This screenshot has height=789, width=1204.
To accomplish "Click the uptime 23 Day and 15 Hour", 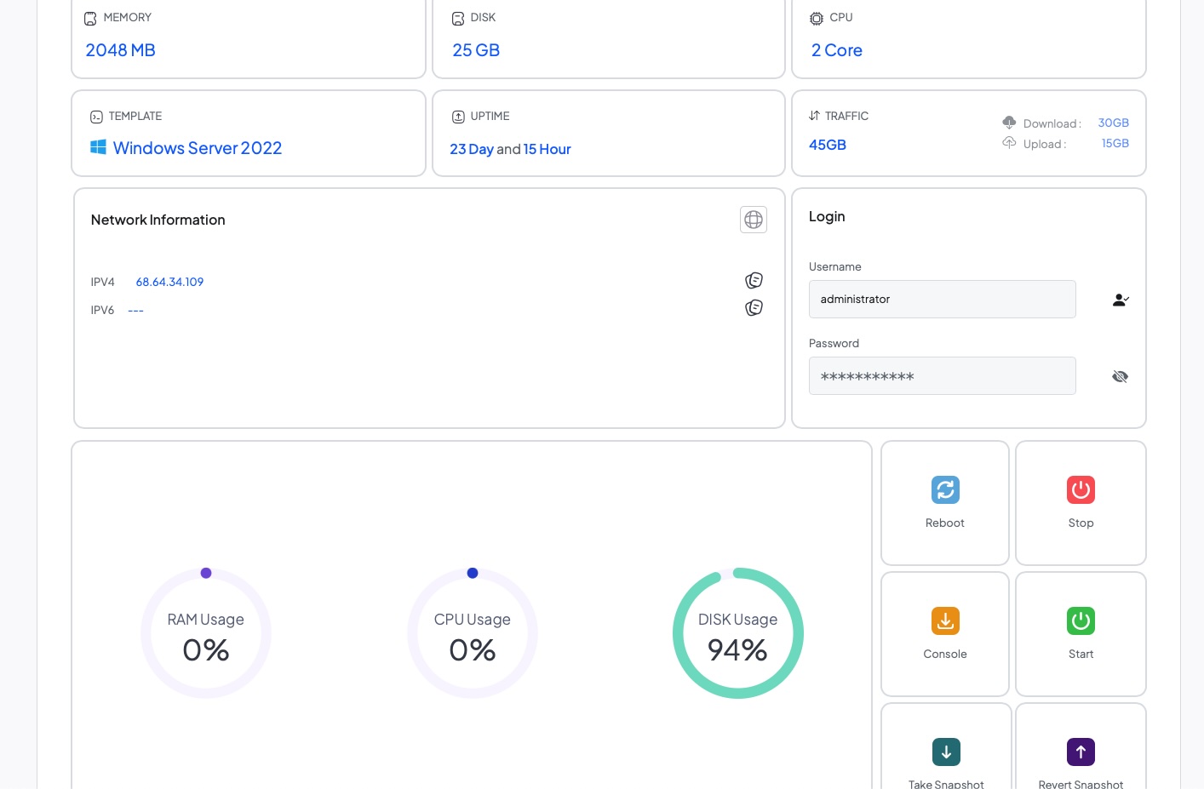I will click(510, 149).
